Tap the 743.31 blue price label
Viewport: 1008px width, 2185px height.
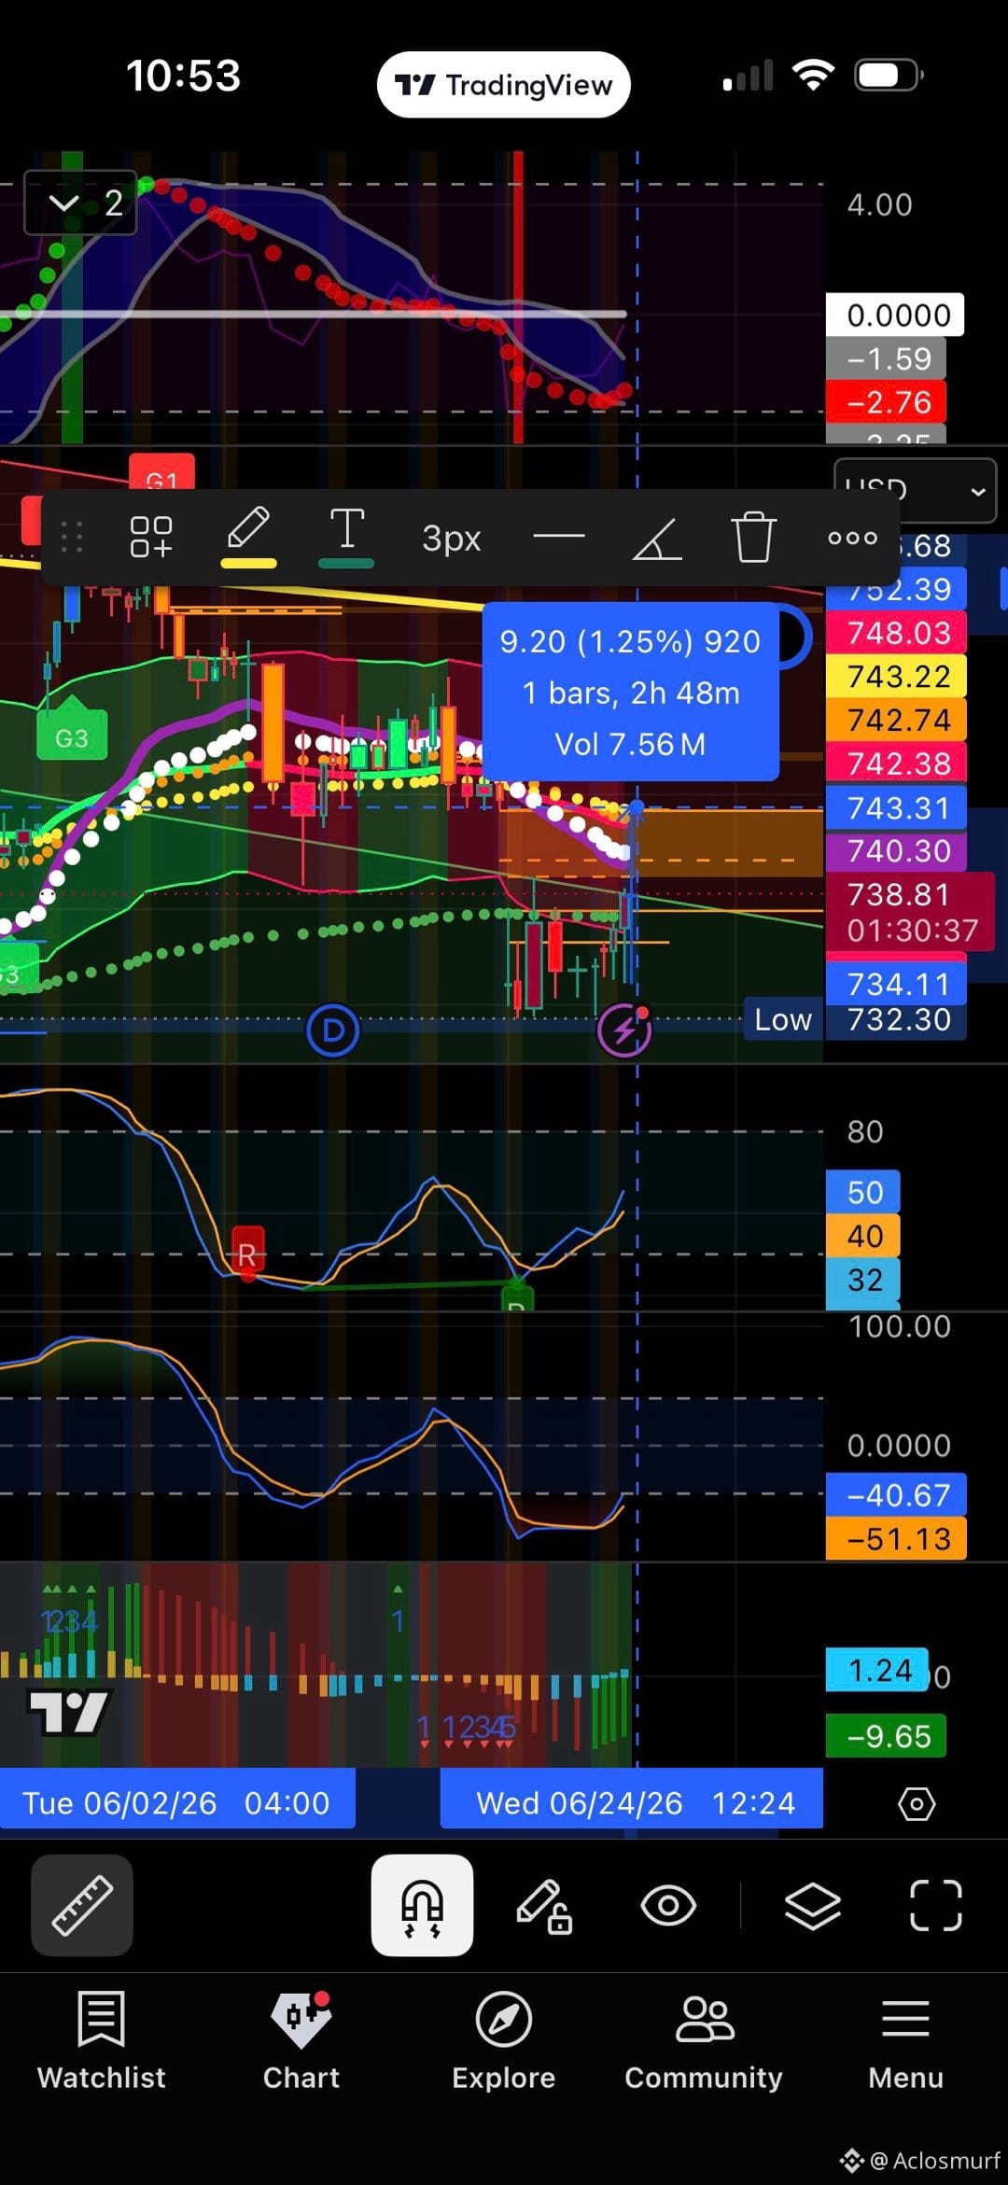(896, 807)
